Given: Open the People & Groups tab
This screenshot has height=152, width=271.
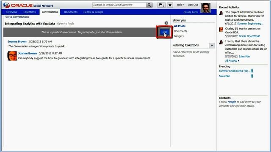Looking at the screenshot, I should pos(93,12).
